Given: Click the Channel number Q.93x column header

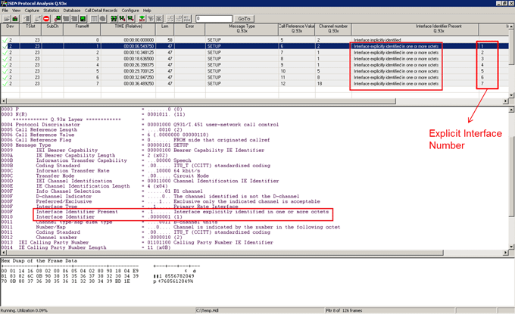Looking at the screenshot, I should pyautogui.click(x=333, y=29).
